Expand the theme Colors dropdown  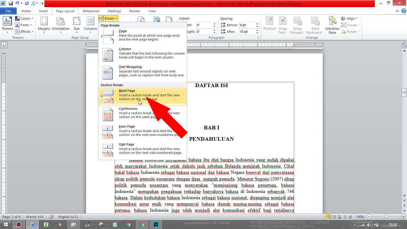pyautogui.click(x=24, y=18)
